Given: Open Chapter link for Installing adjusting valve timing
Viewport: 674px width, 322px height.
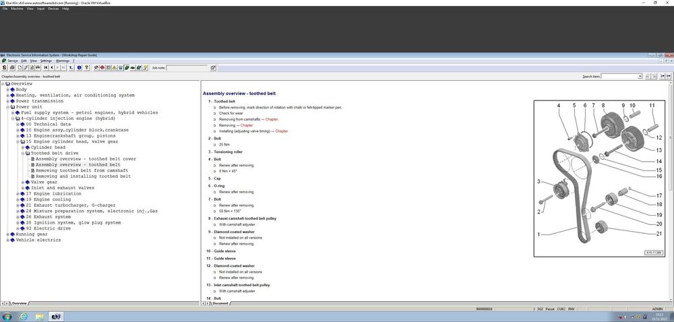Looking at the screenshot, I should [282, 131].
